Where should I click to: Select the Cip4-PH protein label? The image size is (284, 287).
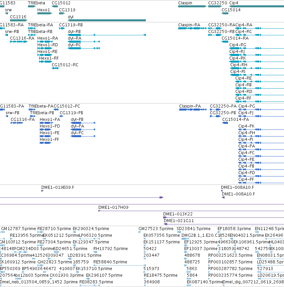pyautogui.click(x=247, y=133)
